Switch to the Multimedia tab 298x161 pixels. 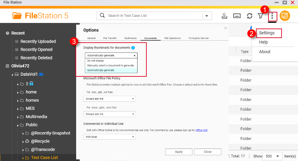pos(130,38)
